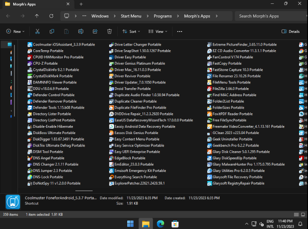Select DISM Tool Portable item

tap(46, 152)
